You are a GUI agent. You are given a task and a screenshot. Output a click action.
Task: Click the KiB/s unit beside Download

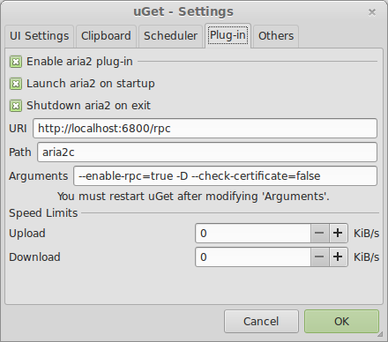pyautogui.click(x=366, y=257)
